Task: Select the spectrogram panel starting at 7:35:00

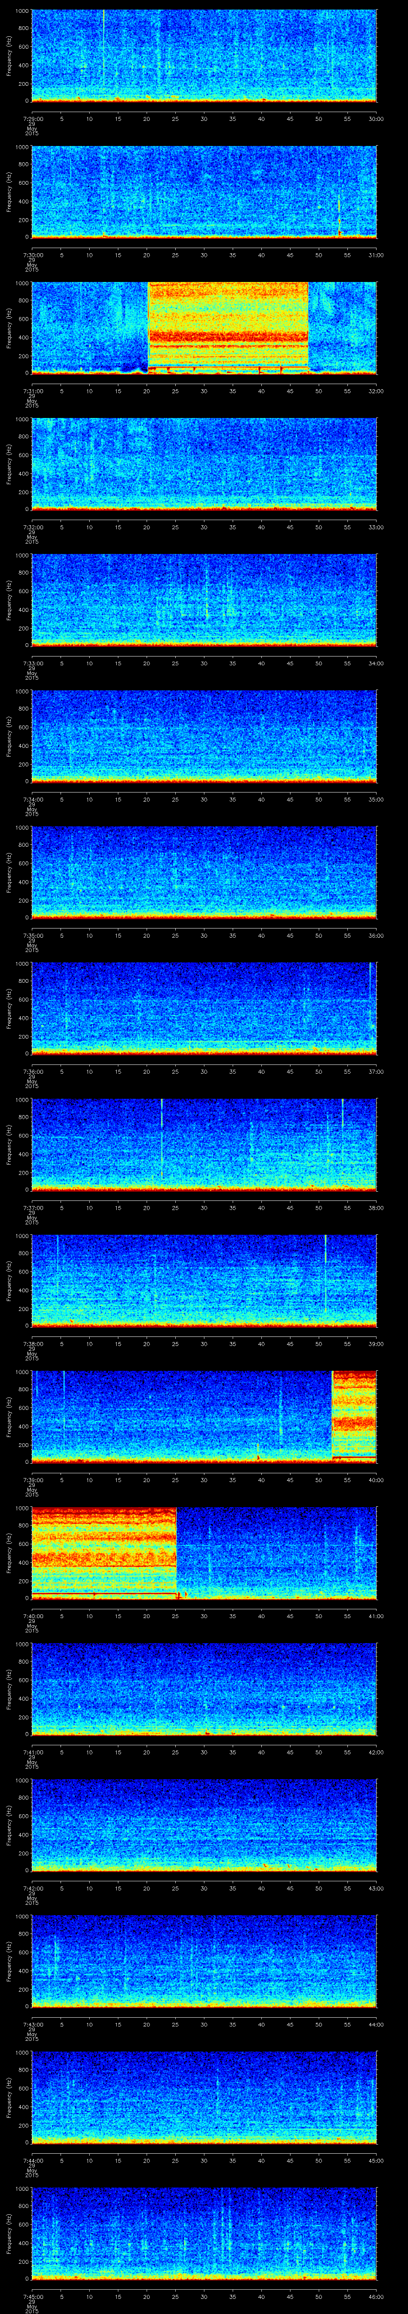Action: pyautogui.click(x=204, y=872)
